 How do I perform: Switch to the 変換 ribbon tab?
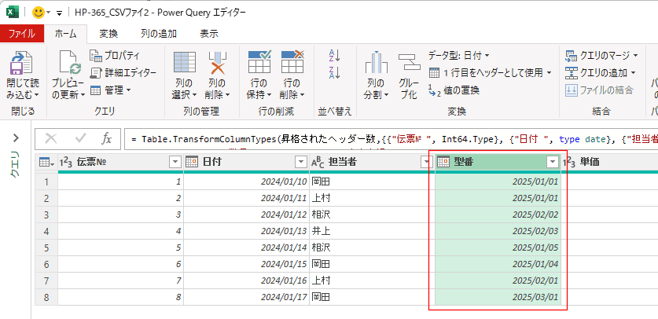click(108, 34)
